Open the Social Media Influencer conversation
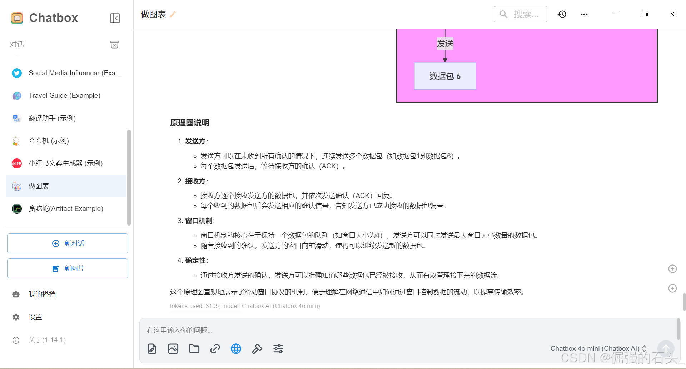 [x=66, y=73]
